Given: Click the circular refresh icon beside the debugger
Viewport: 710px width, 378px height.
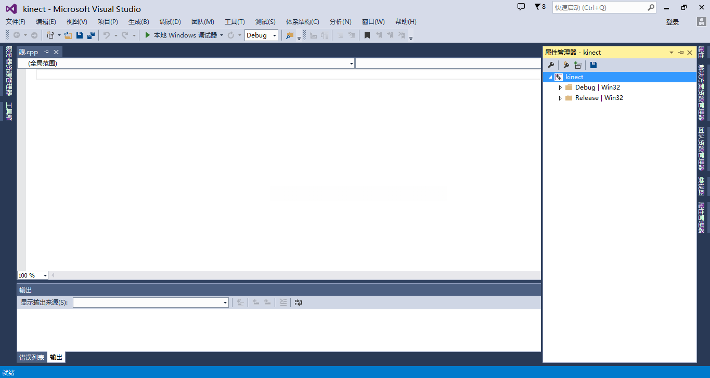Looking at the screenshot, I should (x=231, y=35).
